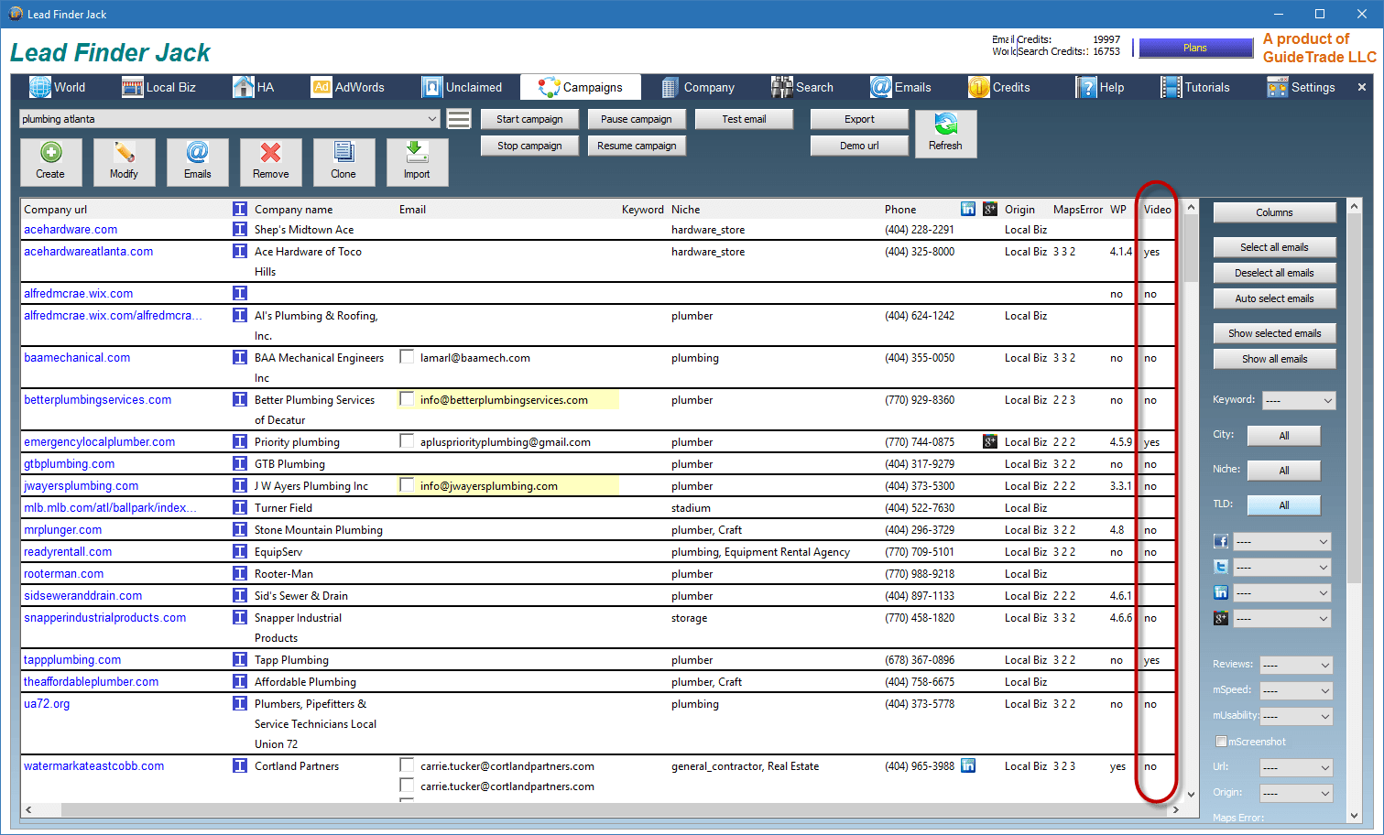Enable the mScreenshot checkbox

tap(1221, 742)
